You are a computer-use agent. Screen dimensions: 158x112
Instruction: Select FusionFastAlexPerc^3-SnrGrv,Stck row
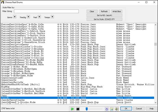tap(77, 35)
